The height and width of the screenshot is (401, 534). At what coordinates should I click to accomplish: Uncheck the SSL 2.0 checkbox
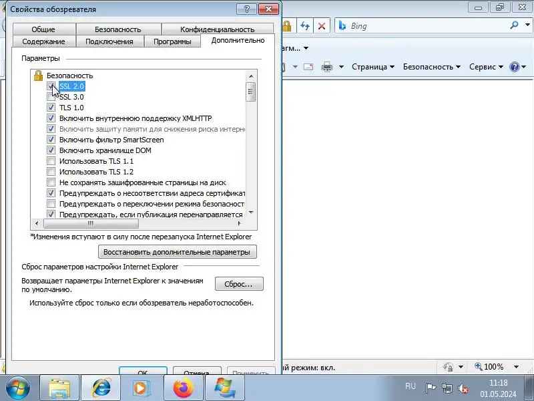[51, 86]
